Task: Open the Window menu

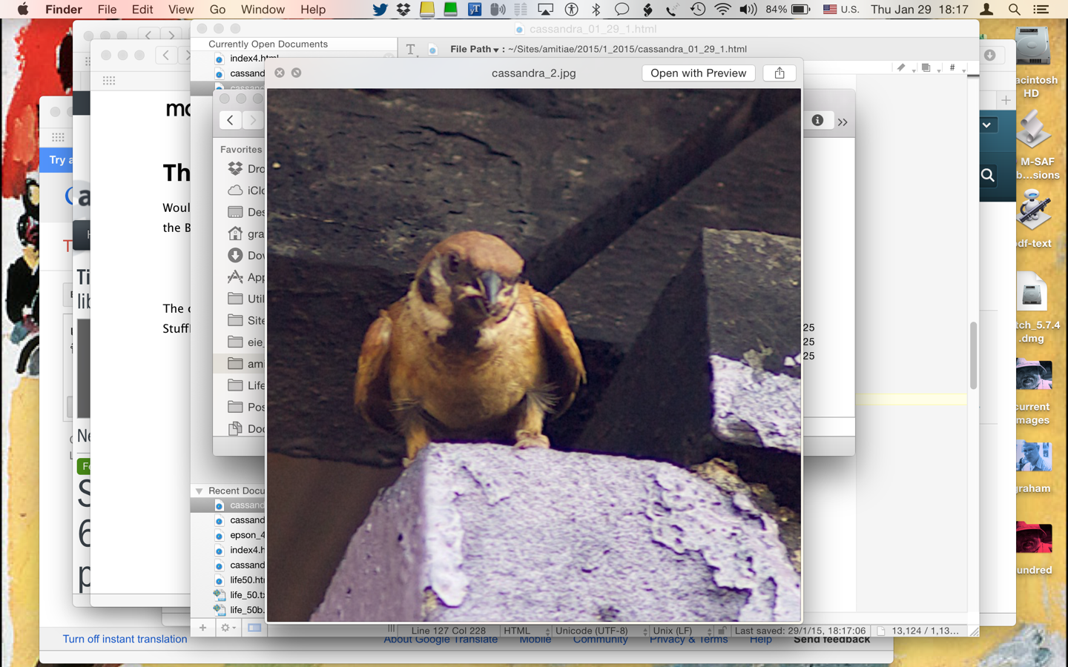Action: [x=263, y=10]
